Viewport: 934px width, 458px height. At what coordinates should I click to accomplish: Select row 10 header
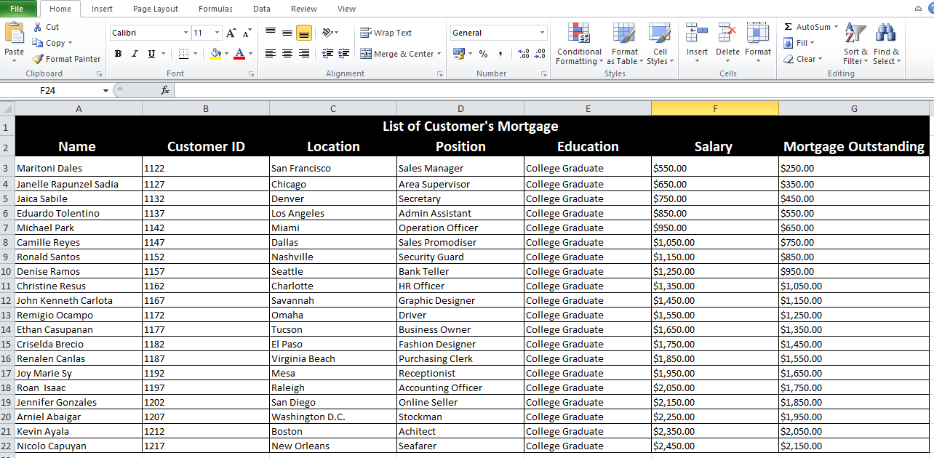click(x=7, y=271)
